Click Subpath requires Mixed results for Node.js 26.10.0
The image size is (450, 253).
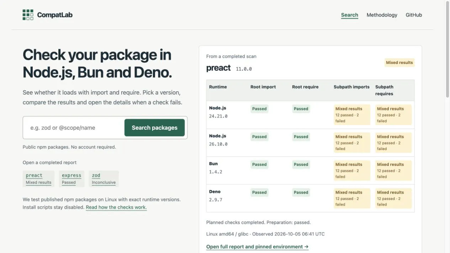pyautogui.click(x=393, y=142)
